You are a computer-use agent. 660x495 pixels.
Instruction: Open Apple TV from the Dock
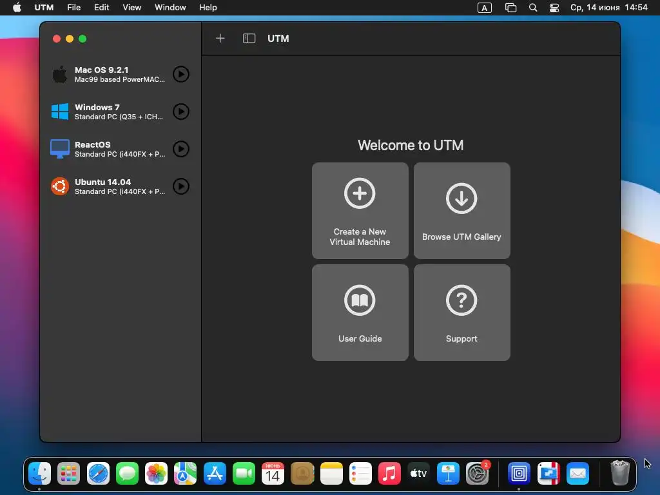(419, 474)
